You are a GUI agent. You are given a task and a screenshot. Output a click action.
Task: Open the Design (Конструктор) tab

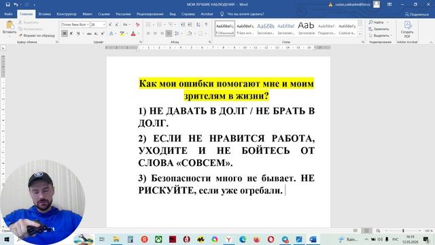[67, 14]
